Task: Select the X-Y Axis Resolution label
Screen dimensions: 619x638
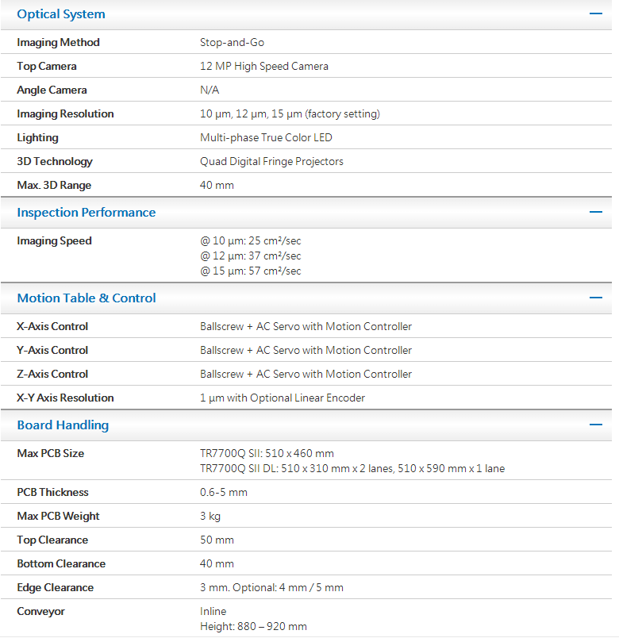Action: point(65,398)
